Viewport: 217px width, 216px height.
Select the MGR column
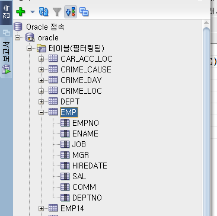tap(81, 155)
